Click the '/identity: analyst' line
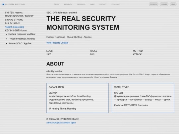The height and width of the screenshot is (134, 179). [54, 71]
